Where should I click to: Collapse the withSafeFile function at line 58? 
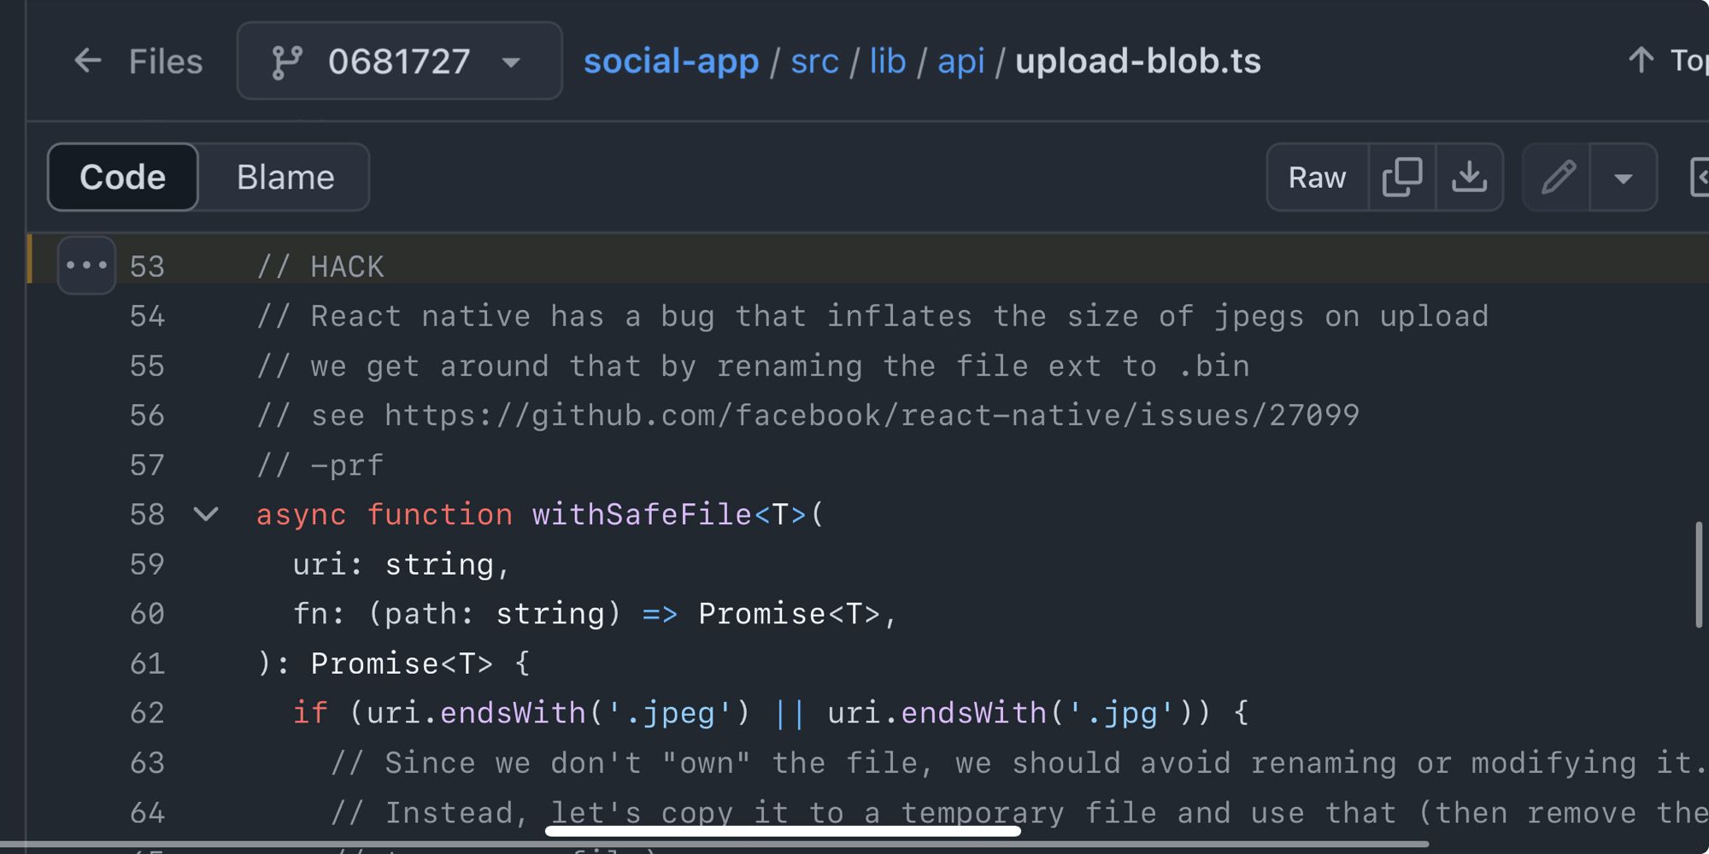[x=206, y=514]
